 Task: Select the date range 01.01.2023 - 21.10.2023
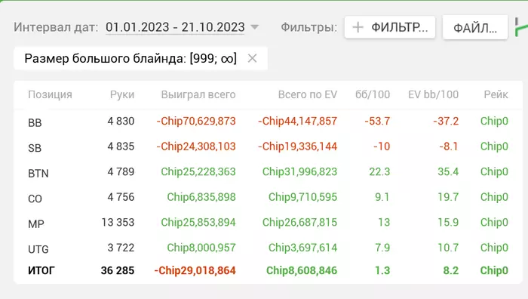pos(175,27)
